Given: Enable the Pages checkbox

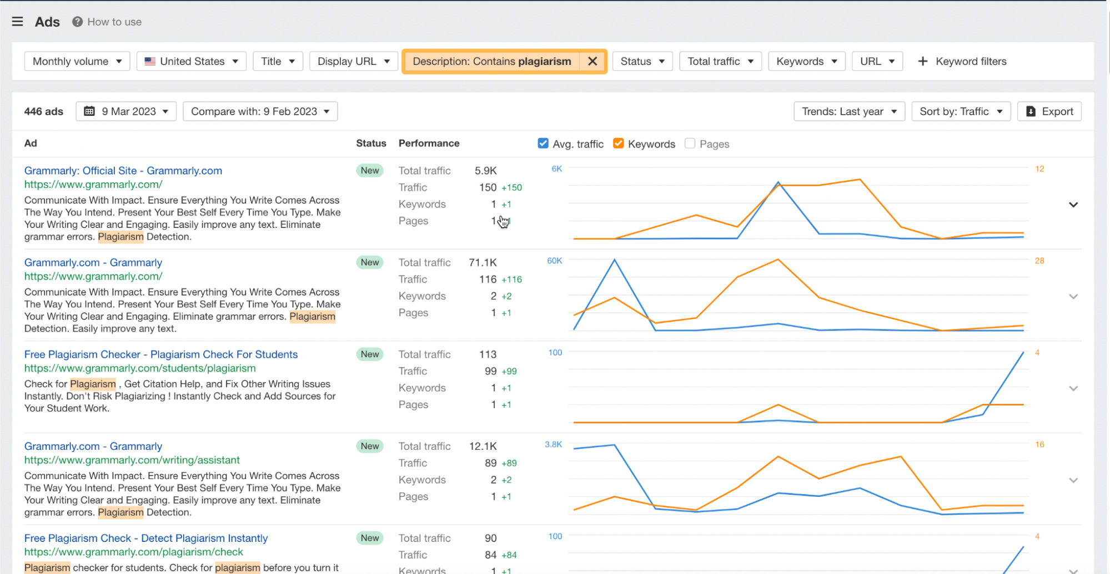Looking at the screenshot, I should pos(690,143).
